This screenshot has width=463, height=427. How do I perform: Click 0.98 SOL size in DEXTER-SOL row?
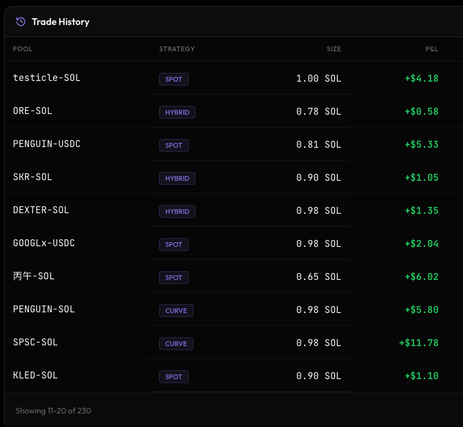coord(319,211)
